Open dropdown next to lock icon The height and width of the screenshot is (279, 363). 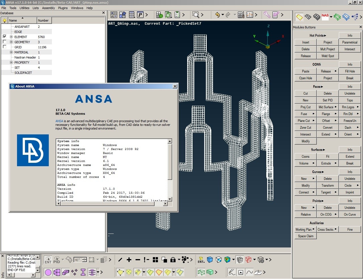point(179,260)
